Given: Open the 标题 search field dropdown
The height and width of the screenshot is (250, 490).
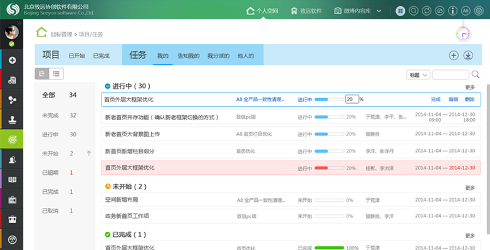Looking at the screenshot, I should (417, 74).
